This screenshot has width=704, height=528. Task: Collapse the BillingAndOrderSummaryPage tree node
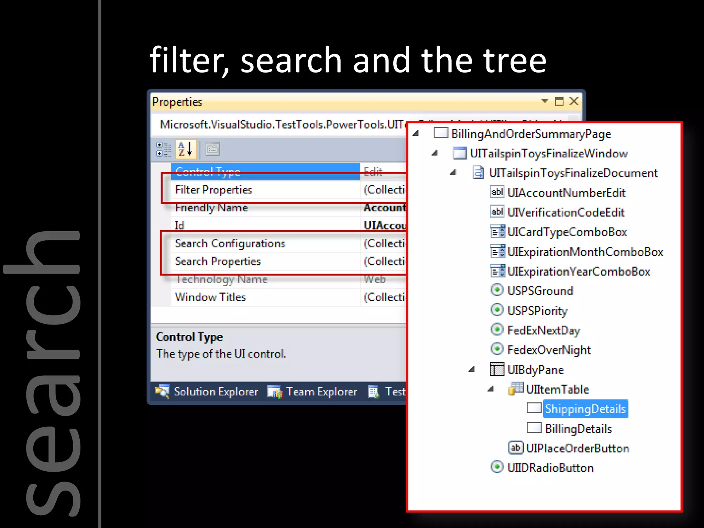(x=416, y=133)
